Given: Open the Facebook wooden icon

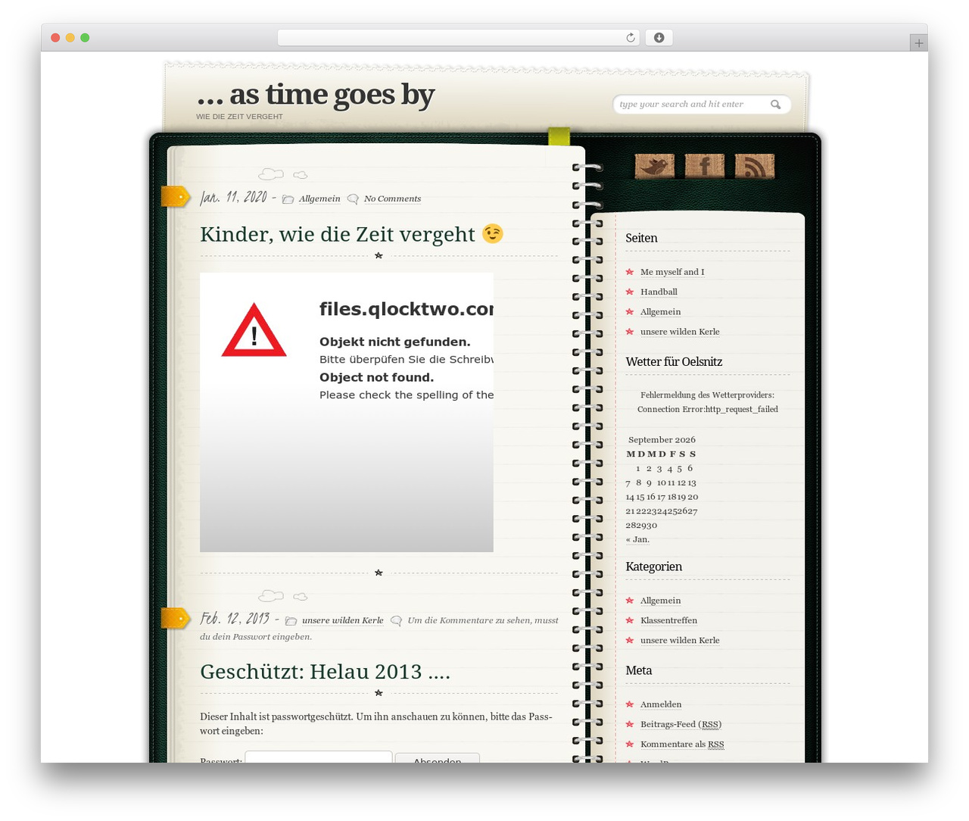Looking at the screenshot, I should [705, 166].
